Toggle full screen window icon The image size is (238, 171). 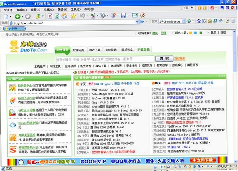[x=135, y=15]
